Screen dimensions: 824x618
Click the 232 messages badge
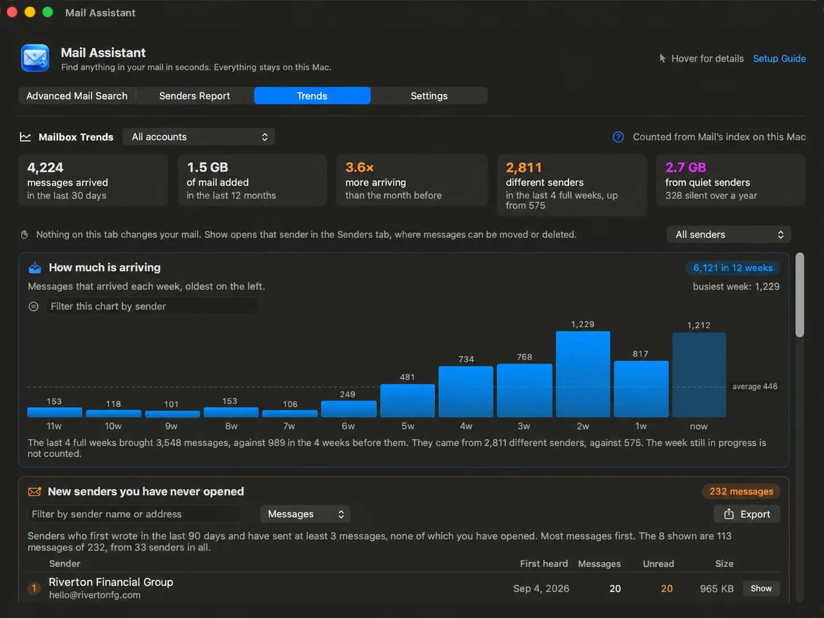tap(741, 492)
